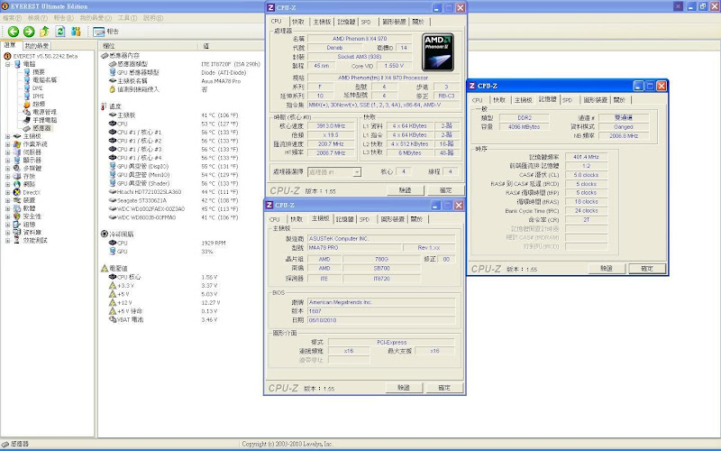Select DirectX node icon in the tree
The width and height of the screenshot is (721, 451).
[x=18, y=192]
